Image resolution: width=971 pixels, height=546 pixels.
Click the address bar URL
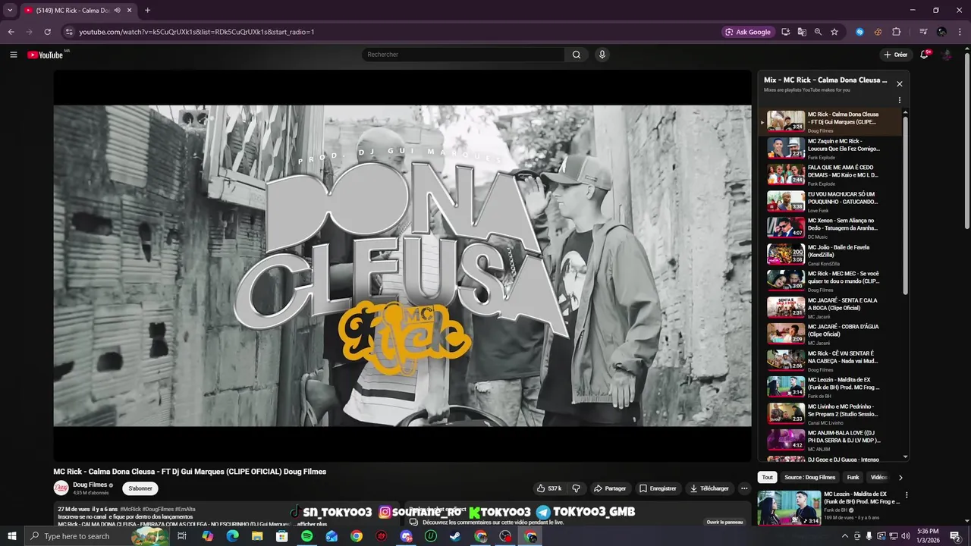pyautogui.click(x=196, y=32)
